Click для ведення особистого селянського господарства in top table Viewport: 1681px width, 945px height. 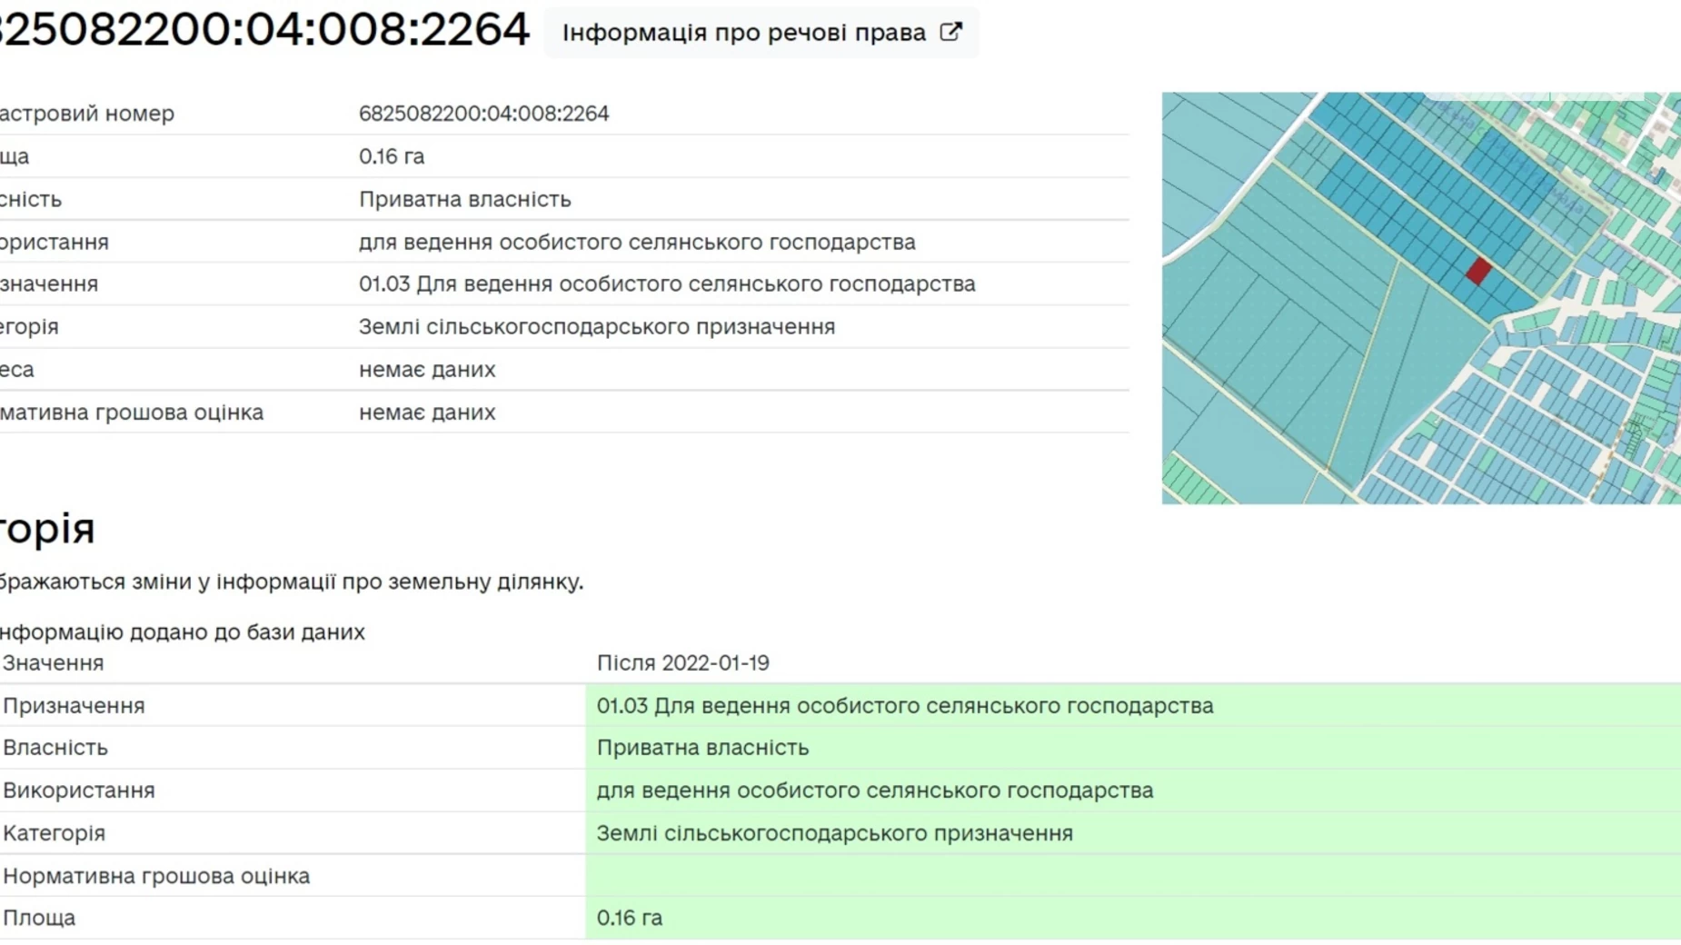tap(637, 242)
